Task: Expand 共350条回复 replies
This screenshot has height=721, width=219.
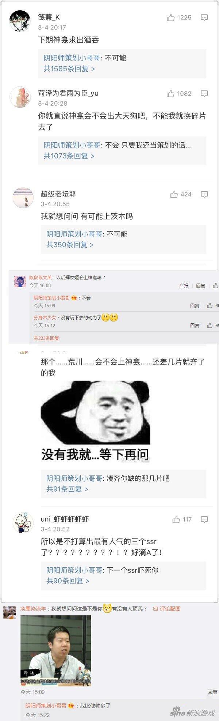Action: coord(70,245)
